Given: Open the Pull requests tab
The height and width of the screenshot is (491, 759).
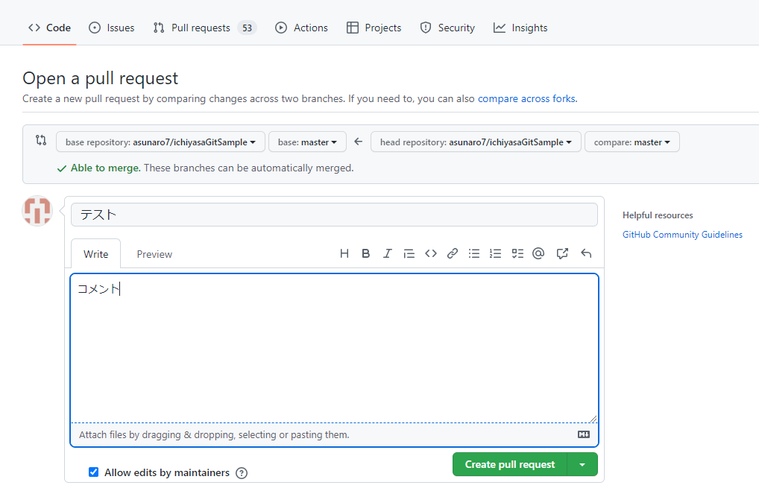Looking at the screenshot, I should tap(205, 28).
